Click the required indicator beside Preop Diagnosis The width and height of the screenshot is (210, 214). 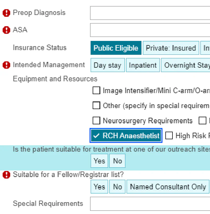(6, 13)
